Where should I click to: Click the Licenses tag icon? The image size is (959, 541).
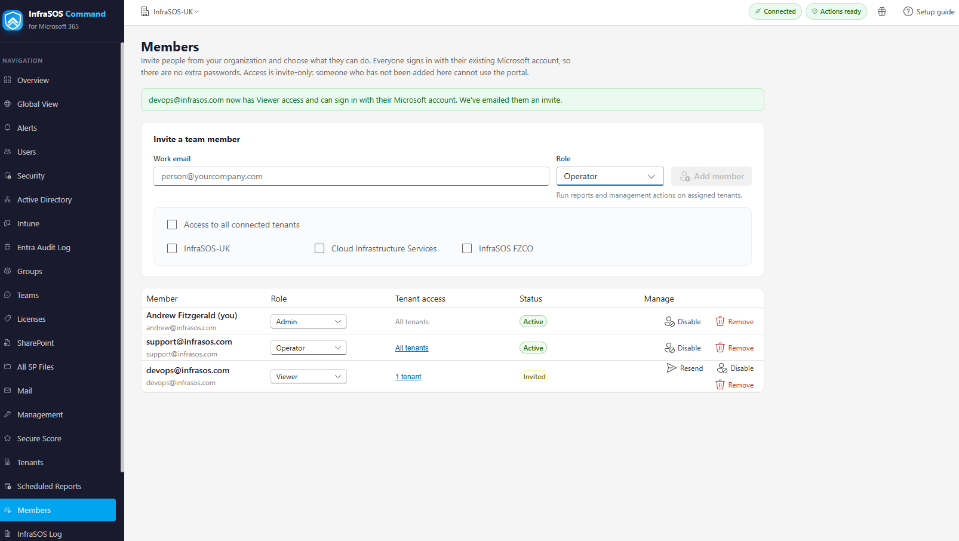[x=8, y=318]
